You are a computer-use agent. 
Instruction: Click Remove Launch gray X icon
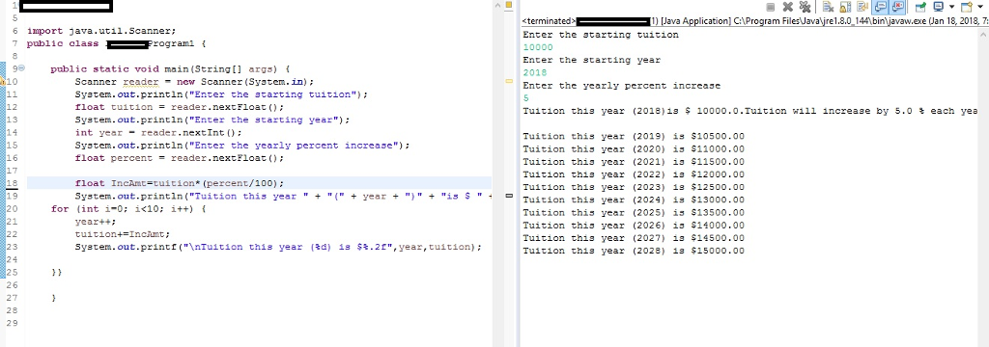pos(788,7)
